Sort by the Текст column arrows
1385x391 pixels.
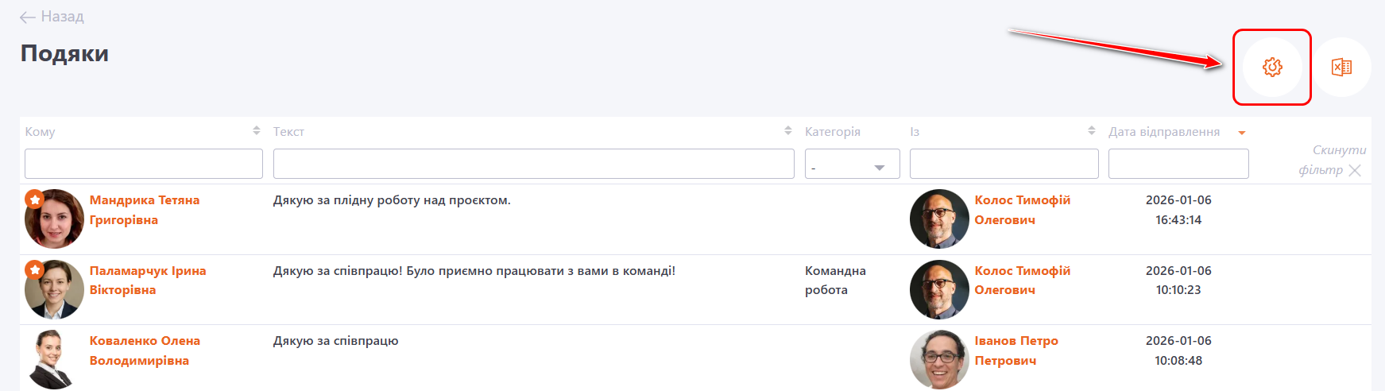point(787,130)
